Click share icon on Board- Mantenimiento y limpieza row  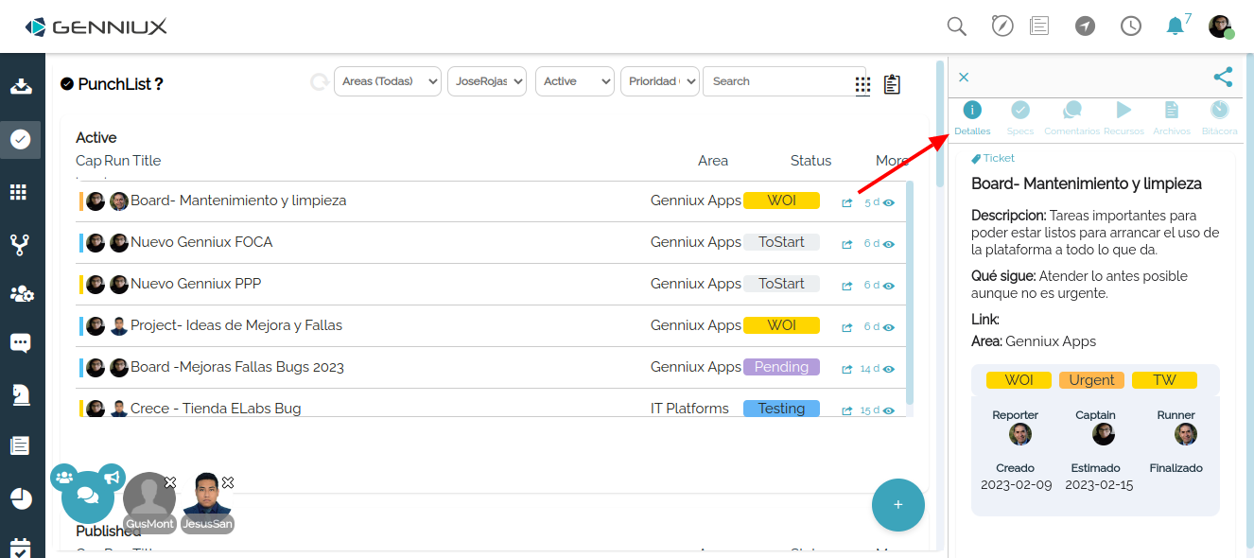pos(847,202)
